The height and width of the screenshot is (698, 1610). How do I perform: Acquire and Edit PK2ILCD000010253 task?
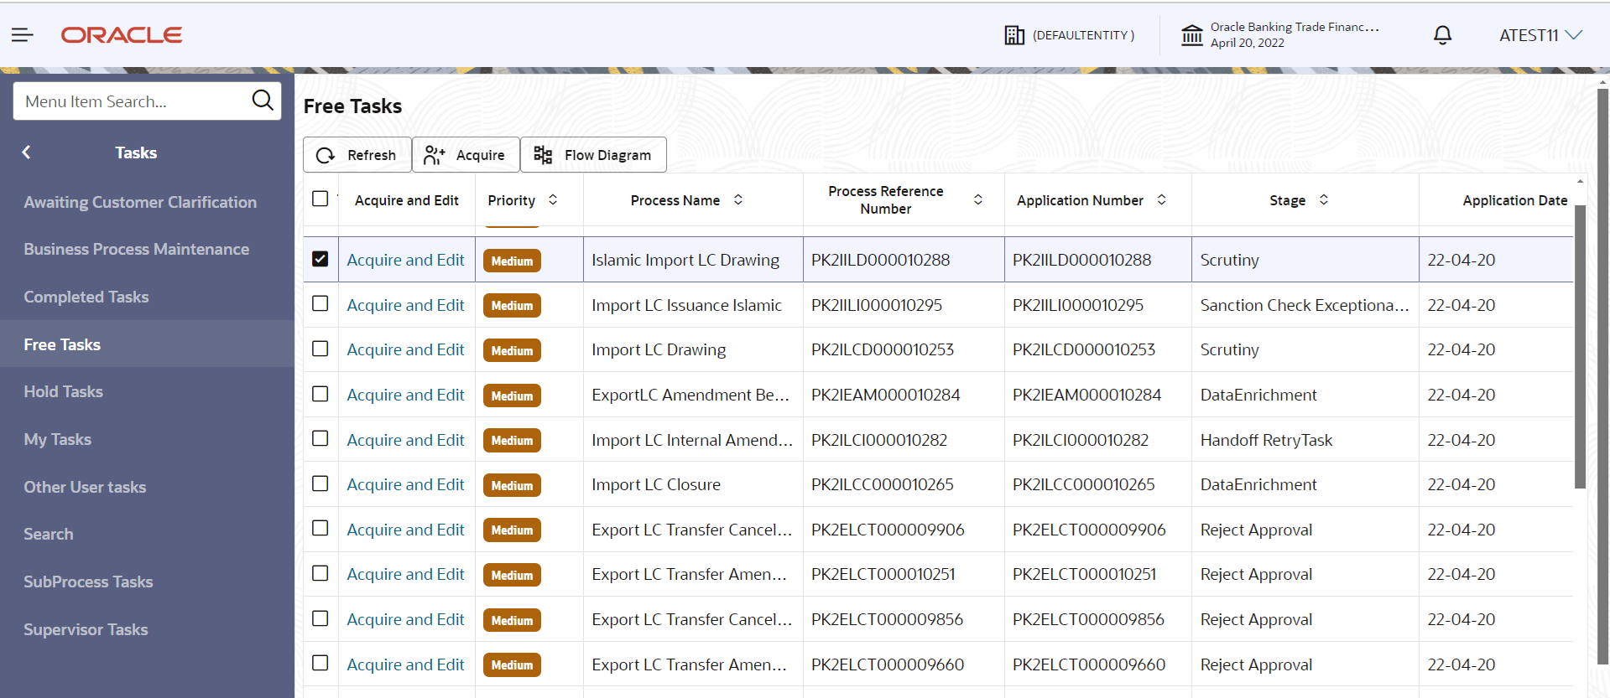tap(405, 349)
